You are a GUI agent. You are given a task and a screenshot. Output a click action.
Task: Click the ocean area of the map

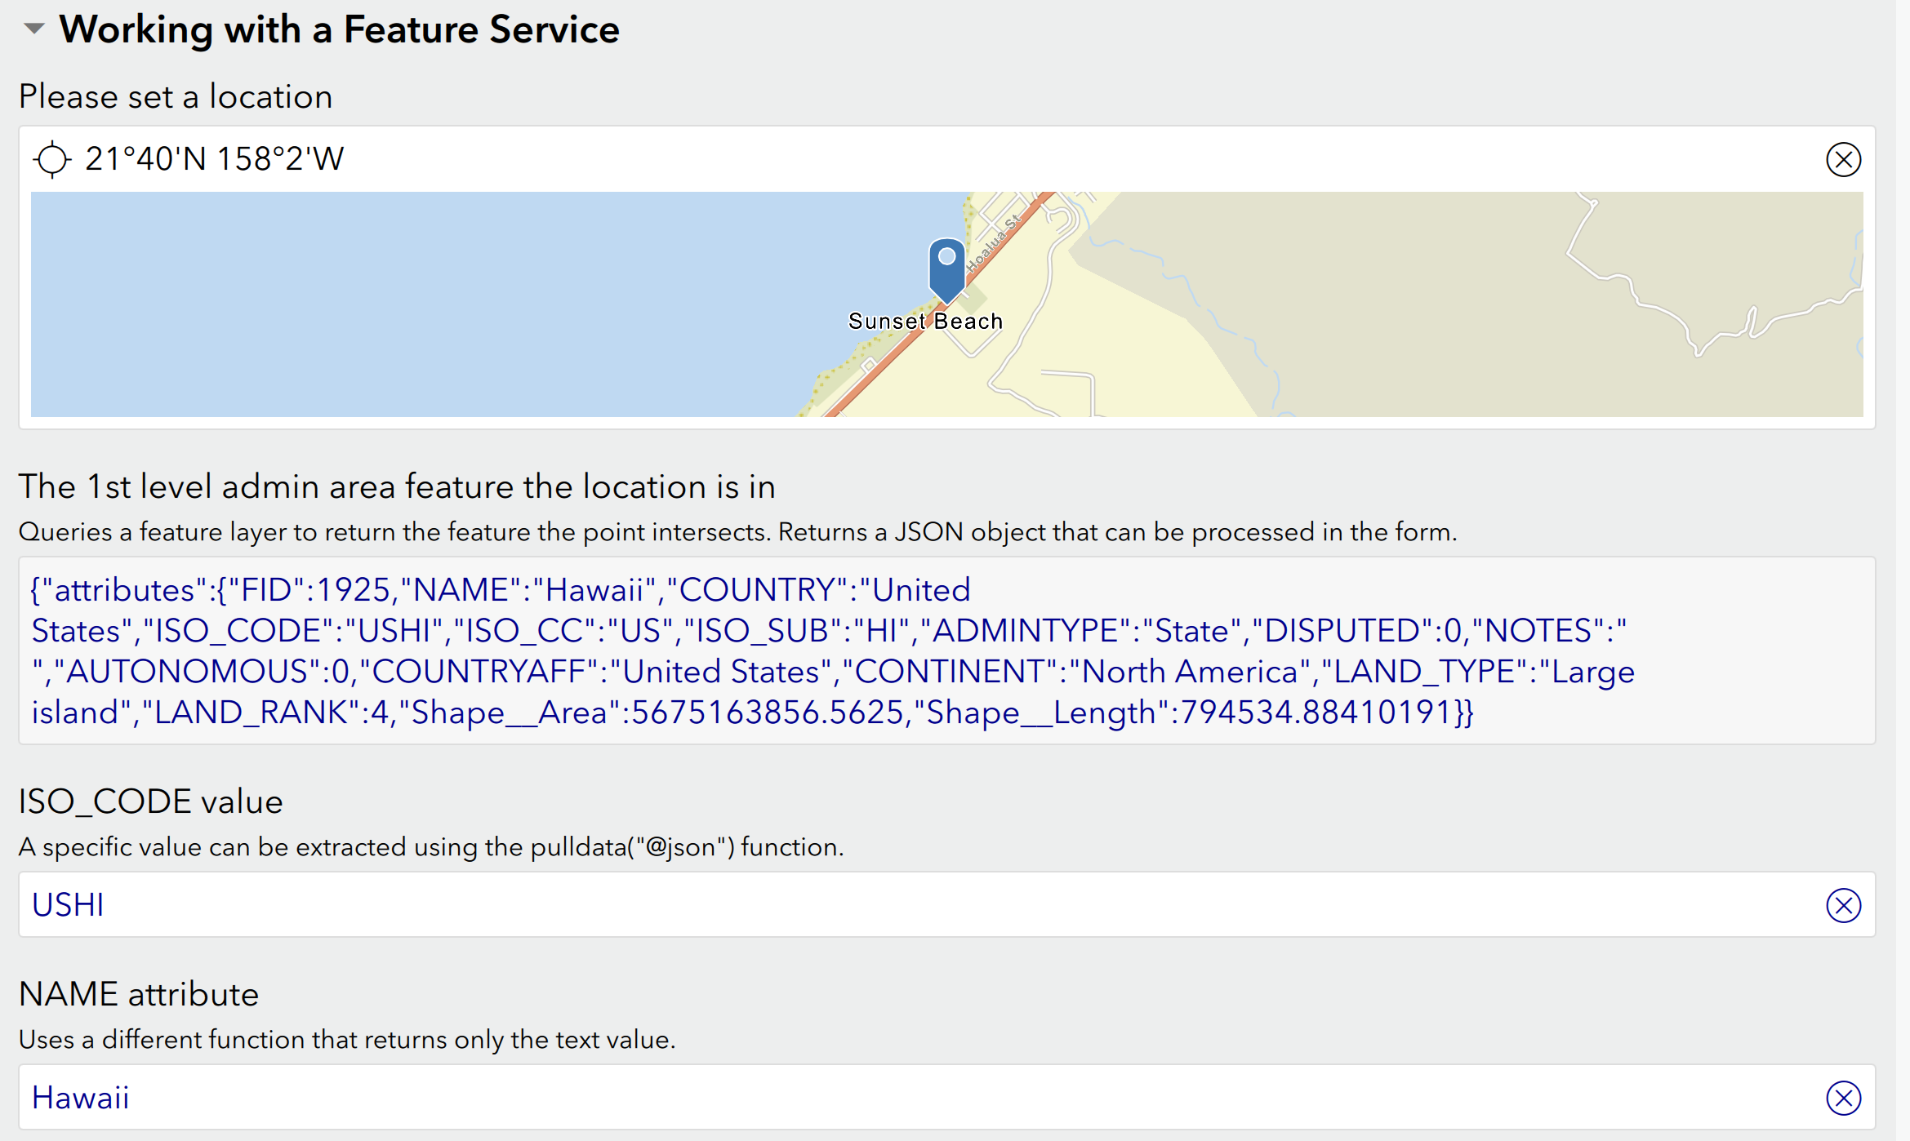[x=408, y=310]
